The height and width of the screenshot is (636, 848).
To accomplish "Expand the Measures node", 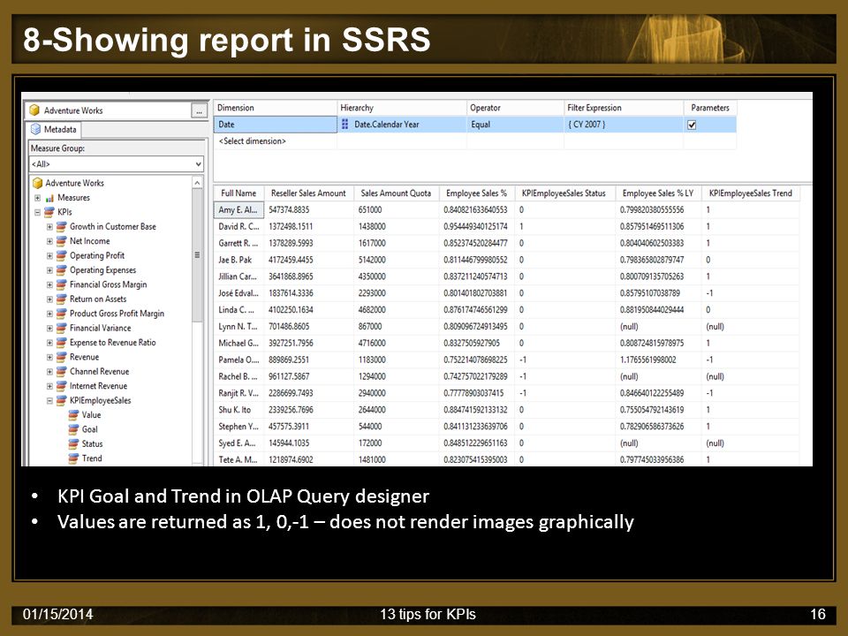I will 38,198.
